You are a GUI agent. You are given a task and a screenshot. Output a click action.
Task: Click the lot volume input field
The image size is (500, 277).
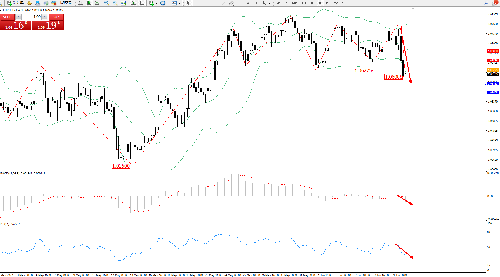pos(32,17)
